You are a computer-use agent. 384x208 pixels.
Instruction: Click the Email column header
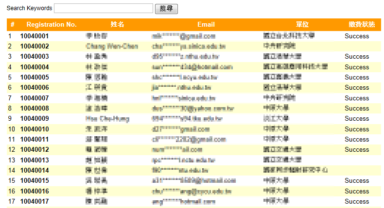(x=206, y=24)
